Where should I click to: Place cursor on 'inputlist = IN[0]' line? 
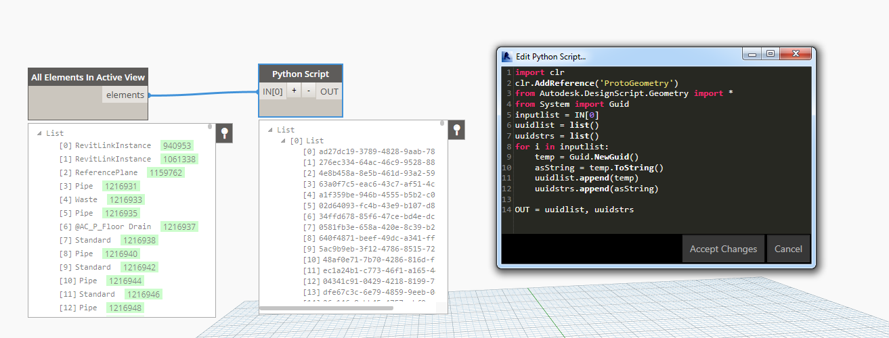[x=557, y=115]
